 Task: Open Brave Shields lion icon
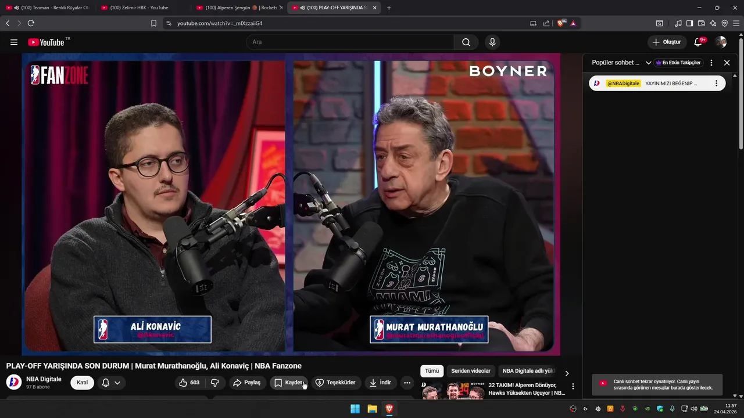point(560,23)
